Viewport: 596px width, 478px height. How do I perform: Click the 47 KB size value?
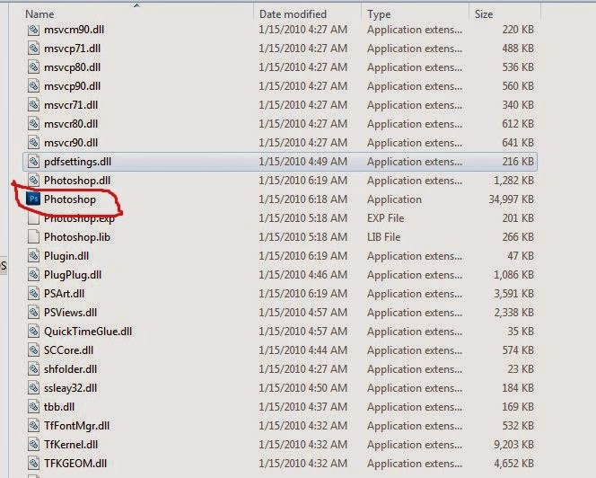[521, 256]
